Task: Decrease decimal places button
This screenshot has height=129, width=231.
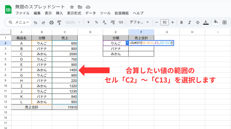Action: click(x=104, y=22)
